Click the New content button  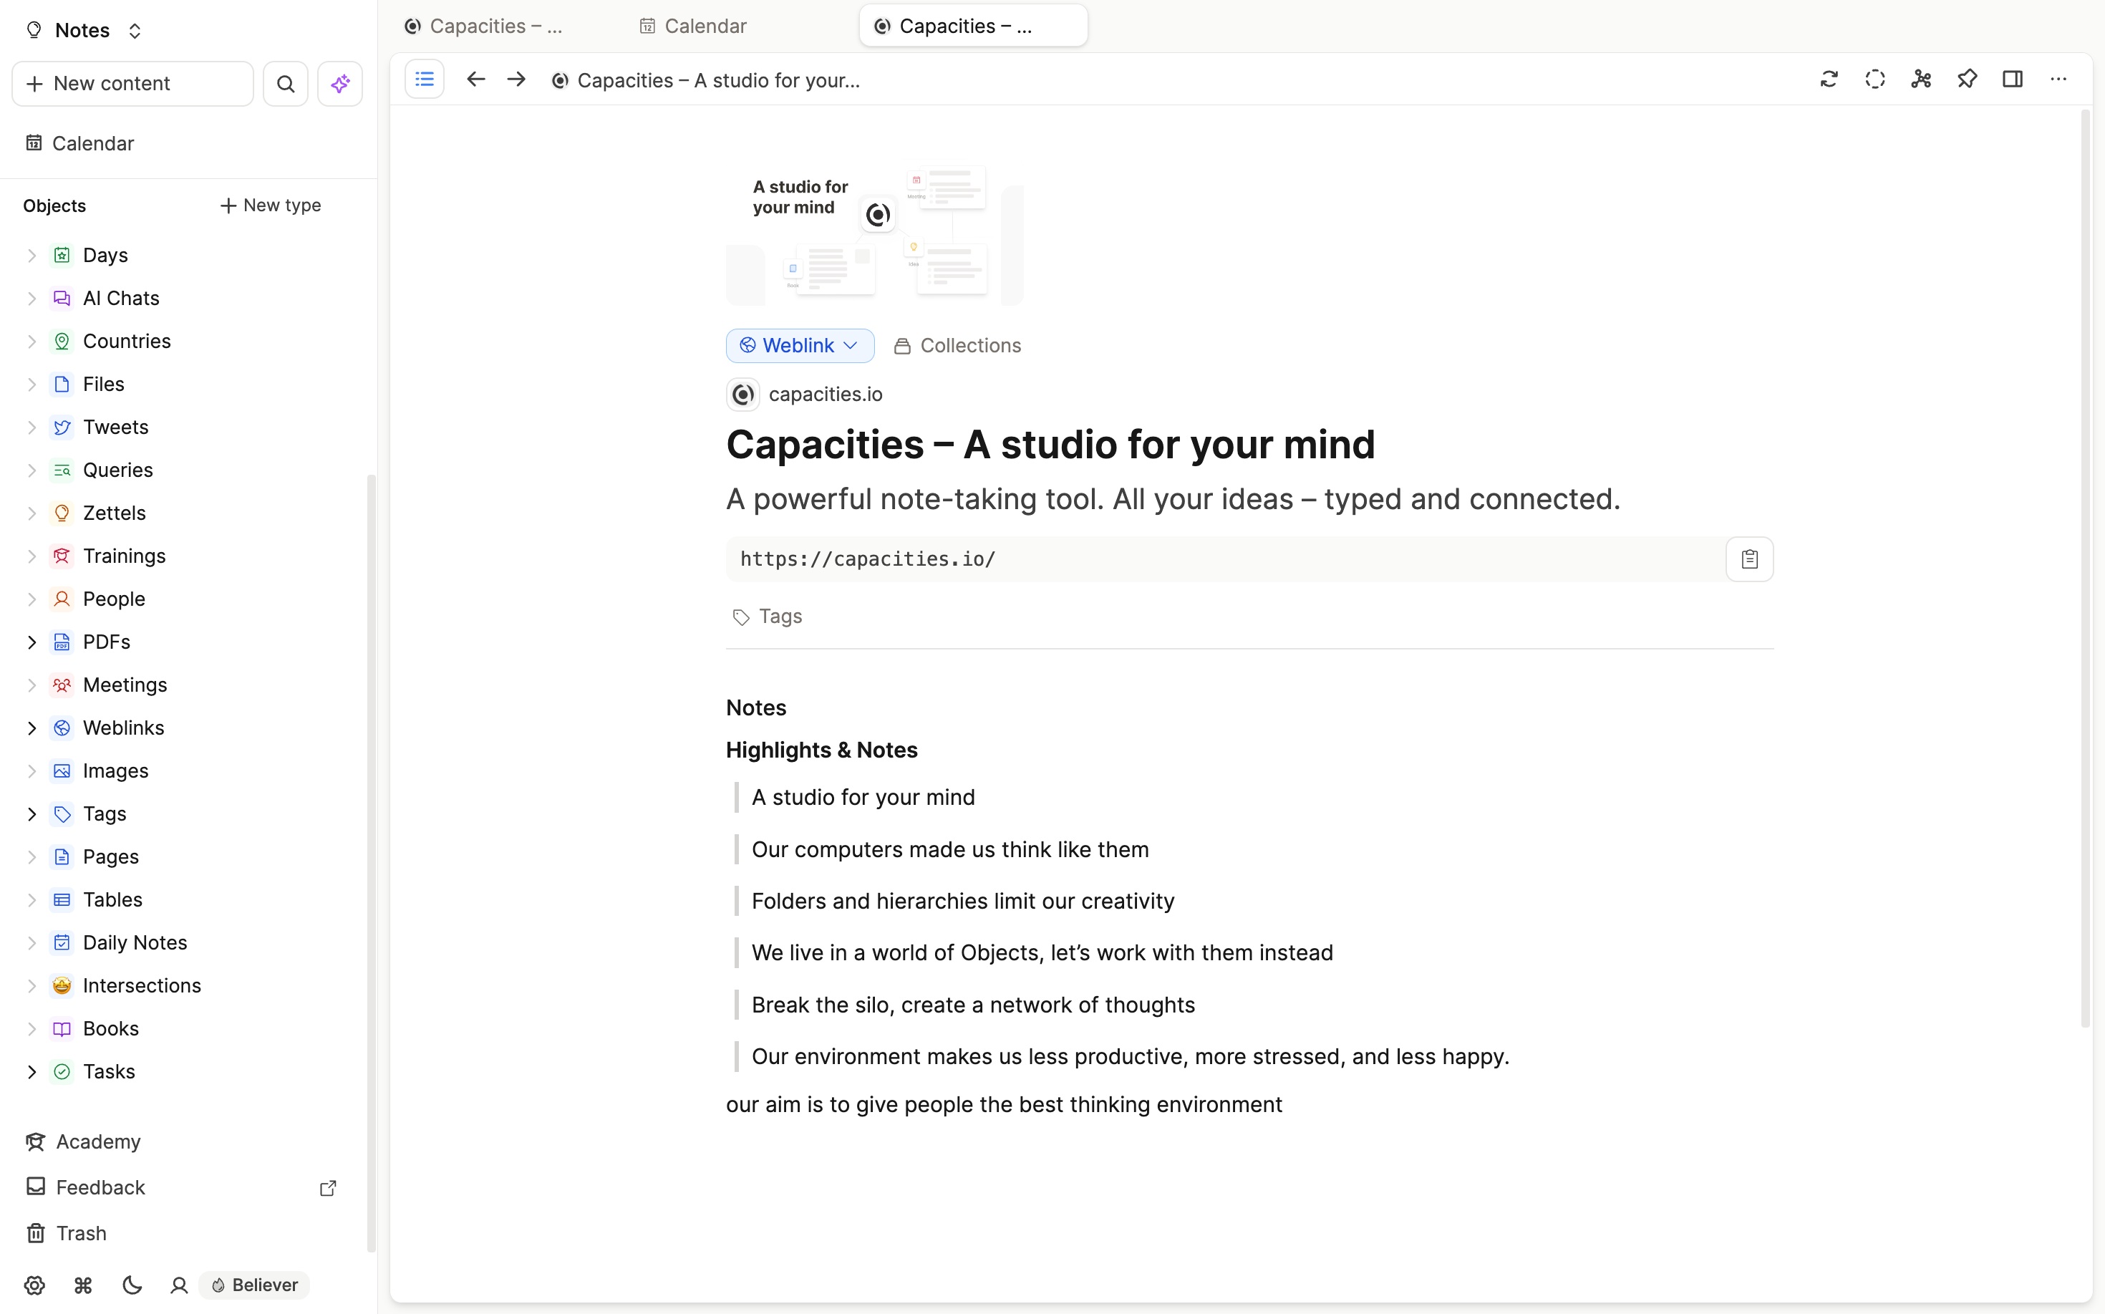click(x=132, y=84)
